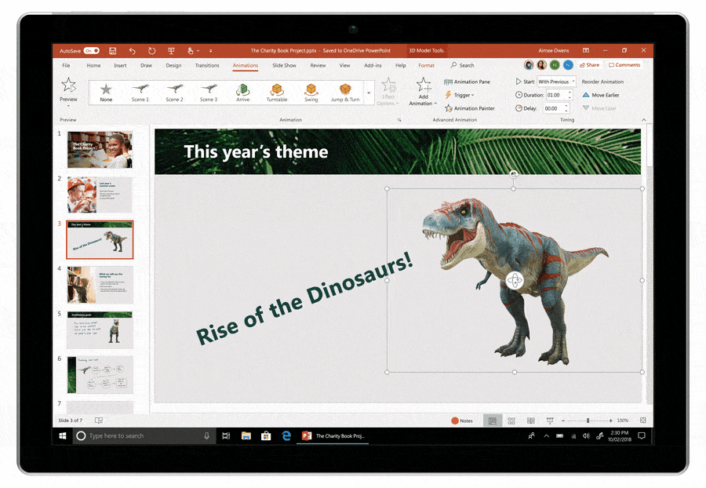This screenshot has height=488, width=706.
Task: Toggle Reading View in status bar
Action: tap(530, 420)
